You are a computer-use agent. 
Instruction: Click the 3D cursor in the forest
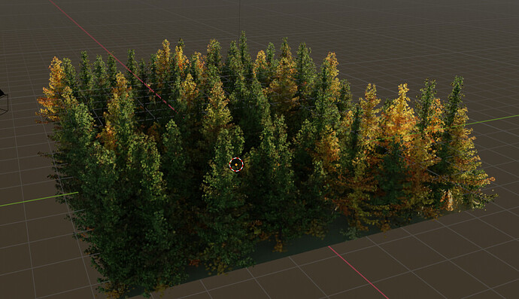point(236,164)
